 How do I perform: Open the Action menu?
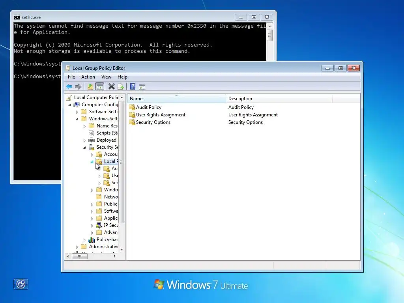[x=88, y=77]
